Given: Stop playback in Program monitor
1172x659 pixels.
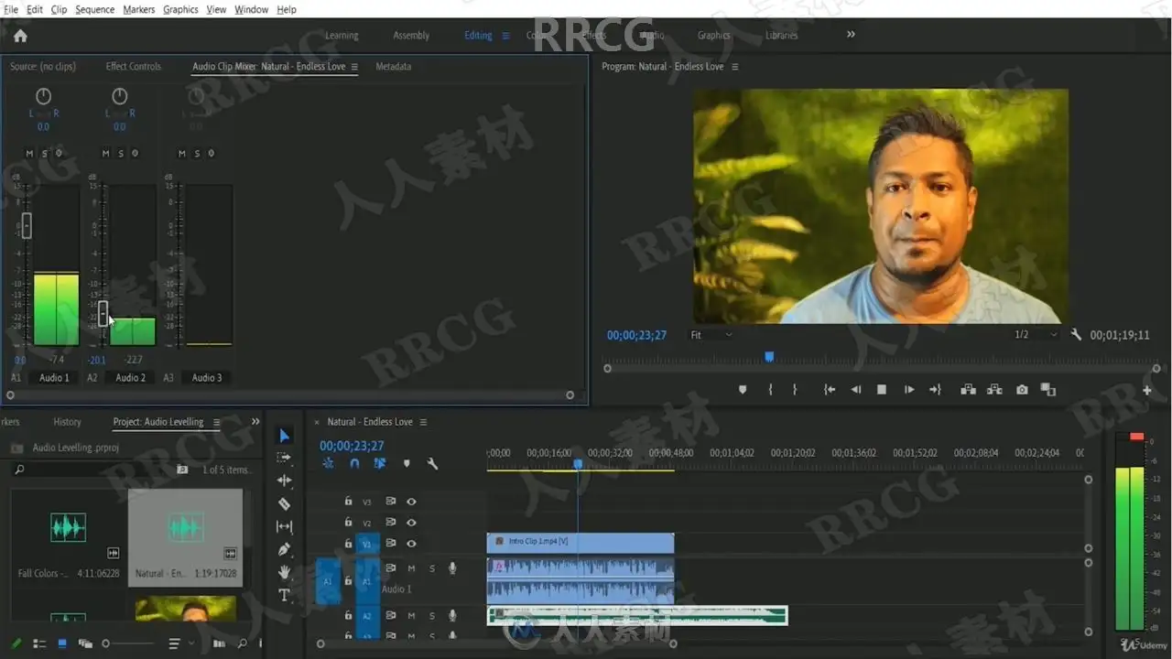Looking at the screenshot, I should pyautogui.click(x=882, y=390).
